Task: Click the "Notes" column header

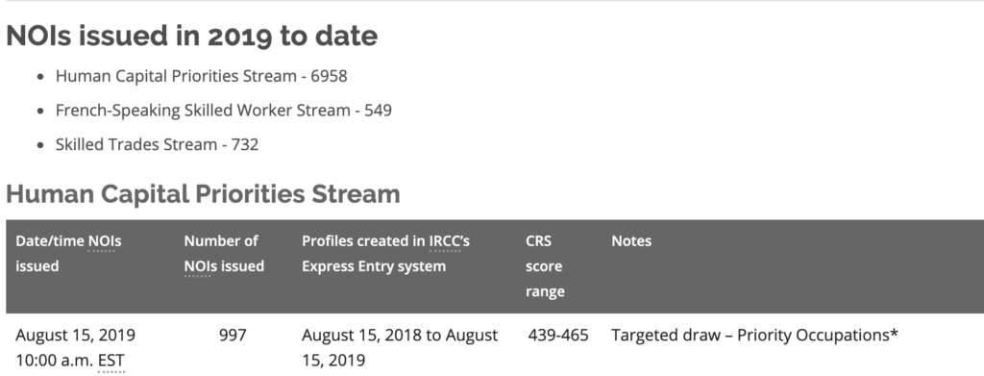Action: coord(631,241)
